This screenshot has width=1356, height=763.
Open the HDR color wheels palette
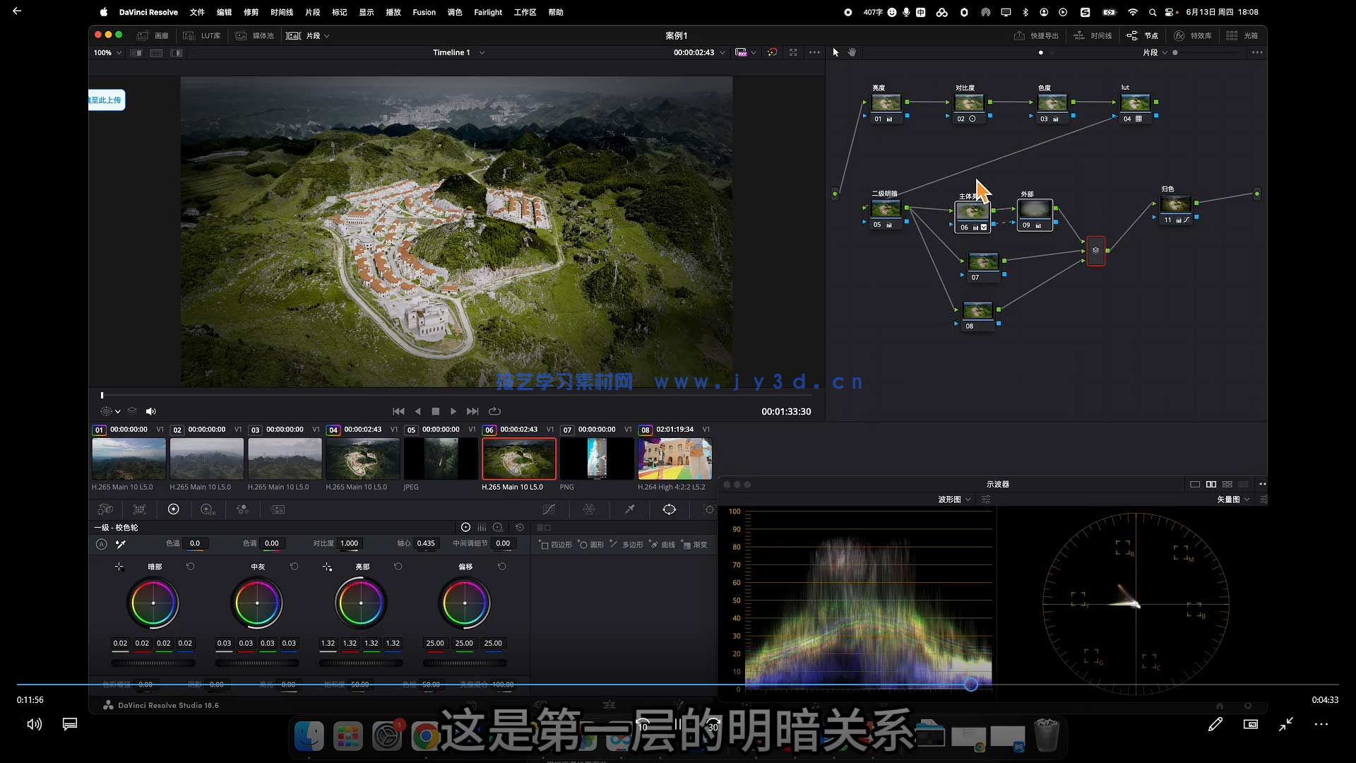208,509
